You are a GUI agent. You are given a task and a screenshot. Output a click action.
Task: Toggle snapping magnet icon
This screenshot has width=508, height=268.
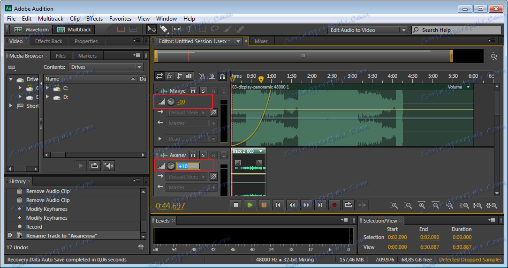tap(222, 76)
